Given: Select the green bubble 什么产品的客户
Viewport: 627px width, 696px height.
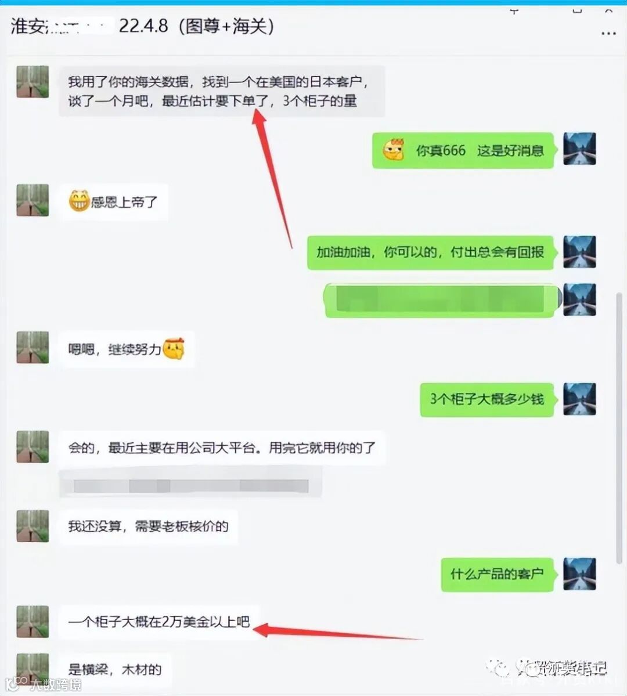Looking at the screenshot, I should pyautogui.click(x=498, y=574).
